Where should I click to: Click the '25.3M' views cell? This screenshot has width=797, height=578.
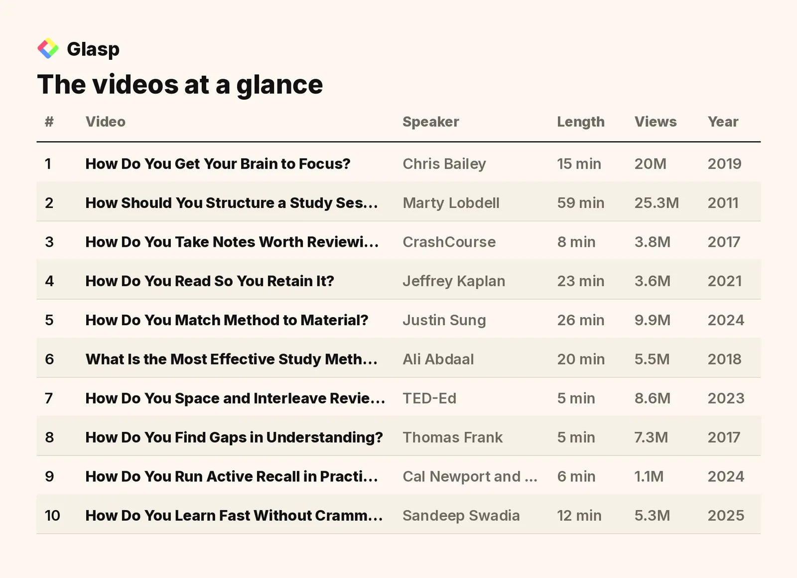[x=657, y=203]
